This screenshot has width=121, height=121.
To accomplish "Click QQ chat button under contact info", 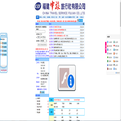I will tap(42, 92).
